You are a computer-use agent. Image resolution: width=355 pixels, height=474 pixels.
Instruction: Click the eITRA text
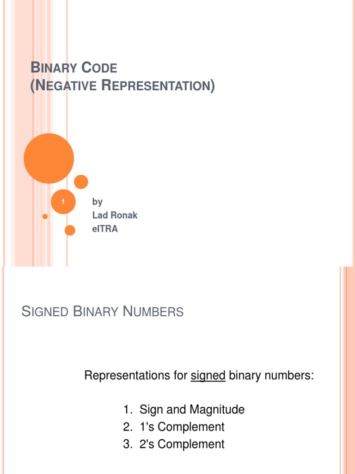click(x=105, y=229)
